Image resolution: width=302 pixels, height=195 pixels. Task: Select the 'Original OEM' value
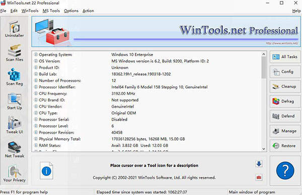[124, 113]
